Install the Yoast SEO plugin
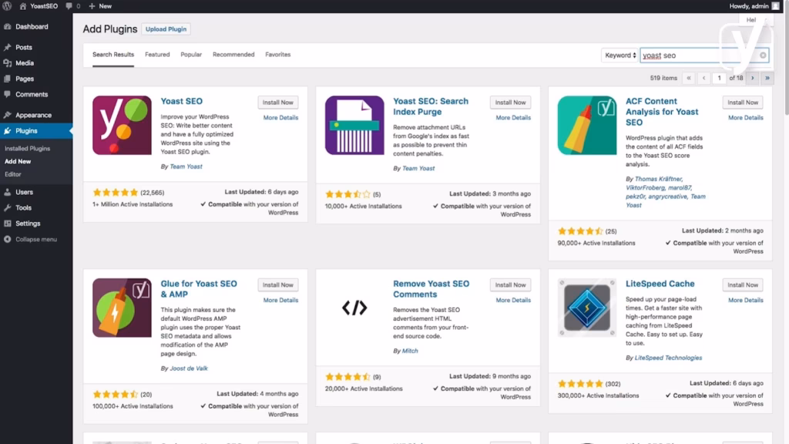This screenshot has width=789, height=444. point(277,102)
